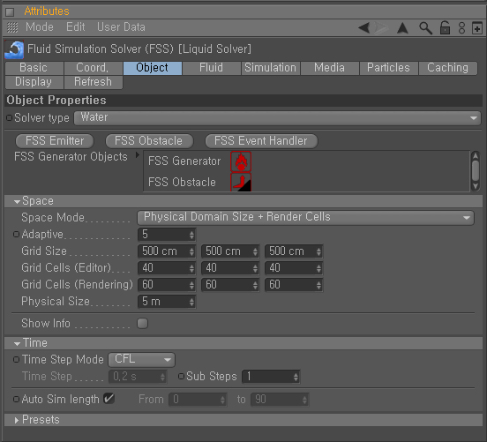Select the FSS Generator flame icon
The width and height of the screenshot is (487, 442).
point(241,161)
